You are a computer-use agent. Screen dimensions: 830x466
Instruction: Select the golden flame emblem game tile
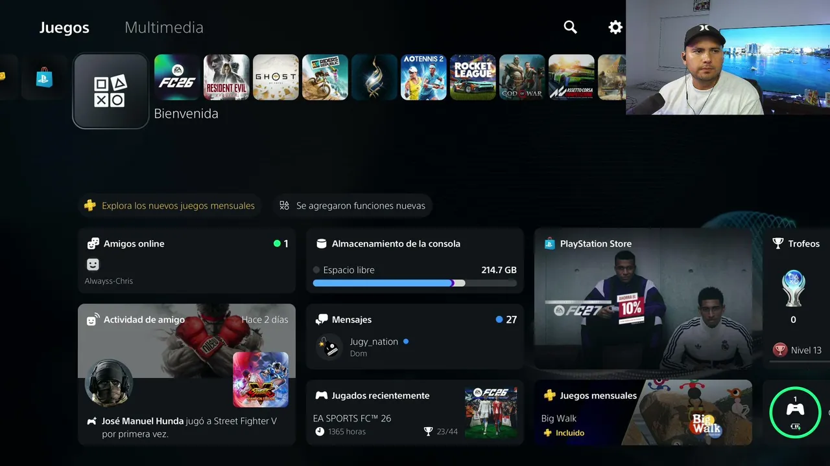tap(374, 77)
